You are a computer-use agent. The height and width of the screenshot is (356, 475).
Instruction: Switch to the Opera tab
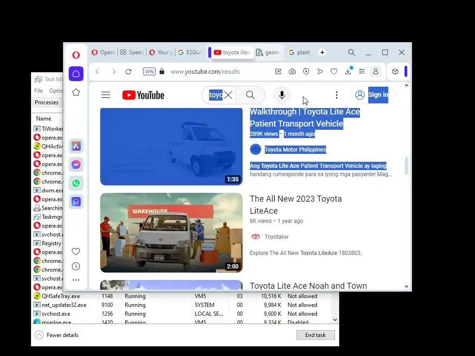(x=103, y=52)
